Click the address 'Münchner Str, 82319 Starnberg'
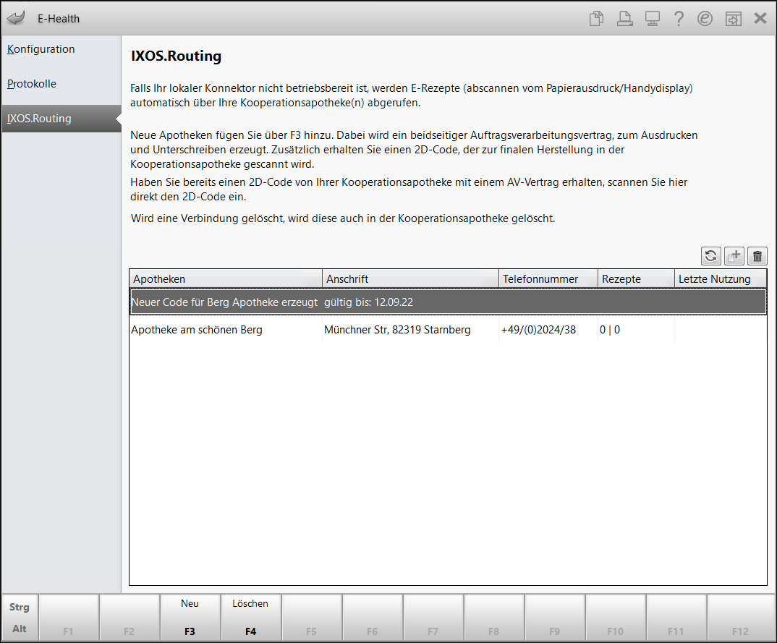777x643 pixels. pyautogui.click(x=397, y=330)
